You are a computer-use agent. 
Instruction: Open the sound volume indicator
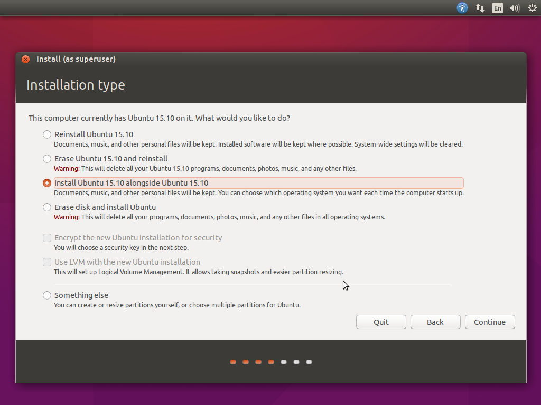coord(514,8)
